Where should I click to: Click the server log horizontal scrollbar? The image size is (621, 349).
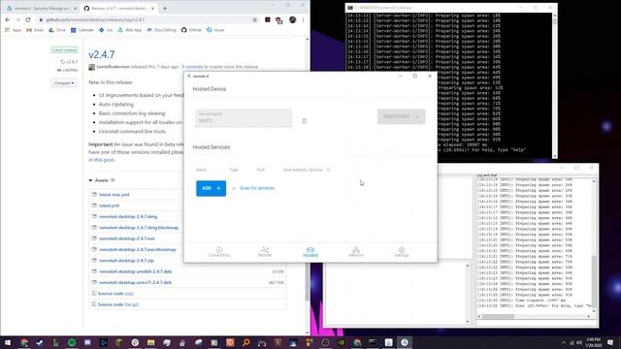(535, 317)
